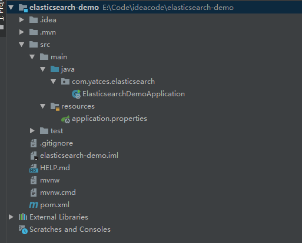Screen dimensions: 302x243
Task: Expand the External Libraries node arrow
Action: coord(11,217)
